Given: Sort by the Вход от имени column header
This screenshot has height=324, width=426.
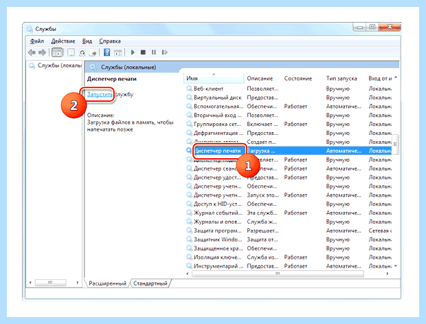Looking at the screenshot, I should point(380,78).
